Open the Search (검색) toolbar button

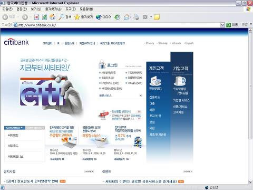[65, 17]
